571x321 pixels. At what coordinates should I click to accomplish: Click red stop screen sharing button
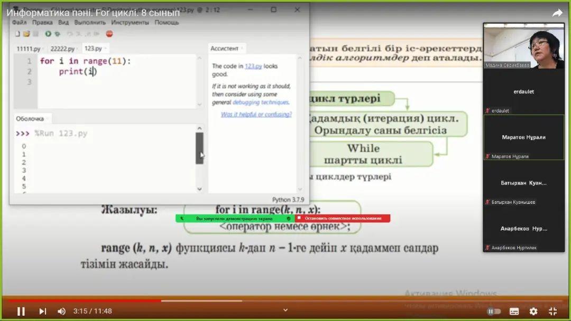[342, 219]
